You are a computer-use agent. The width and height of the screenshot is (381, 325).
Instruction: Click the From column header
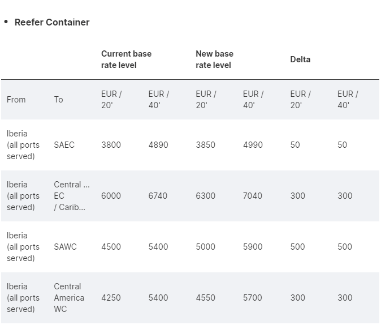16,100
